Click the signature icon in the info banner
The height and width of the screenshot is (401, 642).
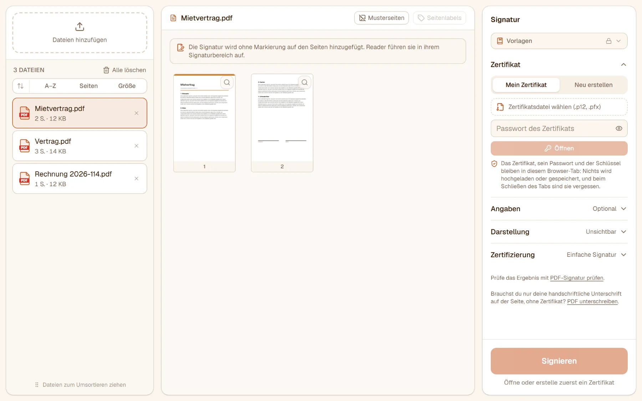(x=181, y=47)
